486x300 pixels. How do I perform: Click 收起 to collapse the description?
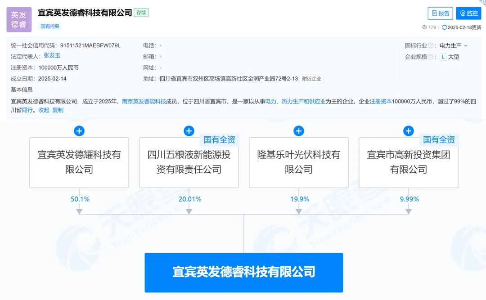pyautogui.click(x=44, y=110)
